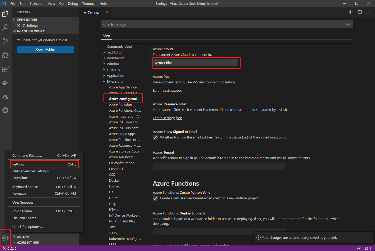Select Azure Functions in settings tree

[121, 105]
